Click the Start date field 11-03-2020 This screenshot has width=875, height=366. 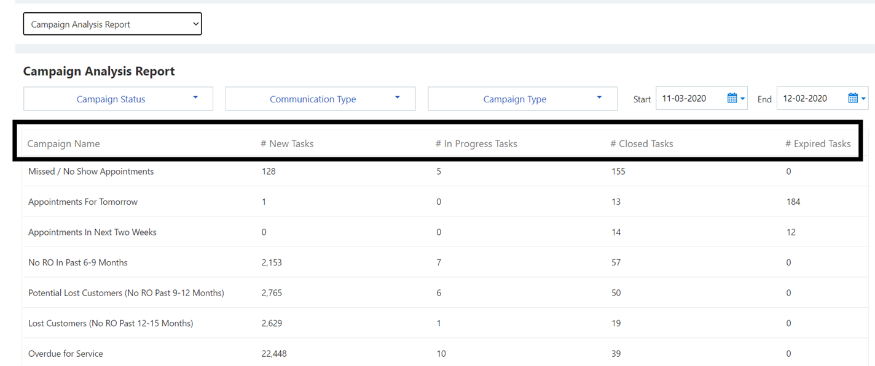[x=691, y=98]
